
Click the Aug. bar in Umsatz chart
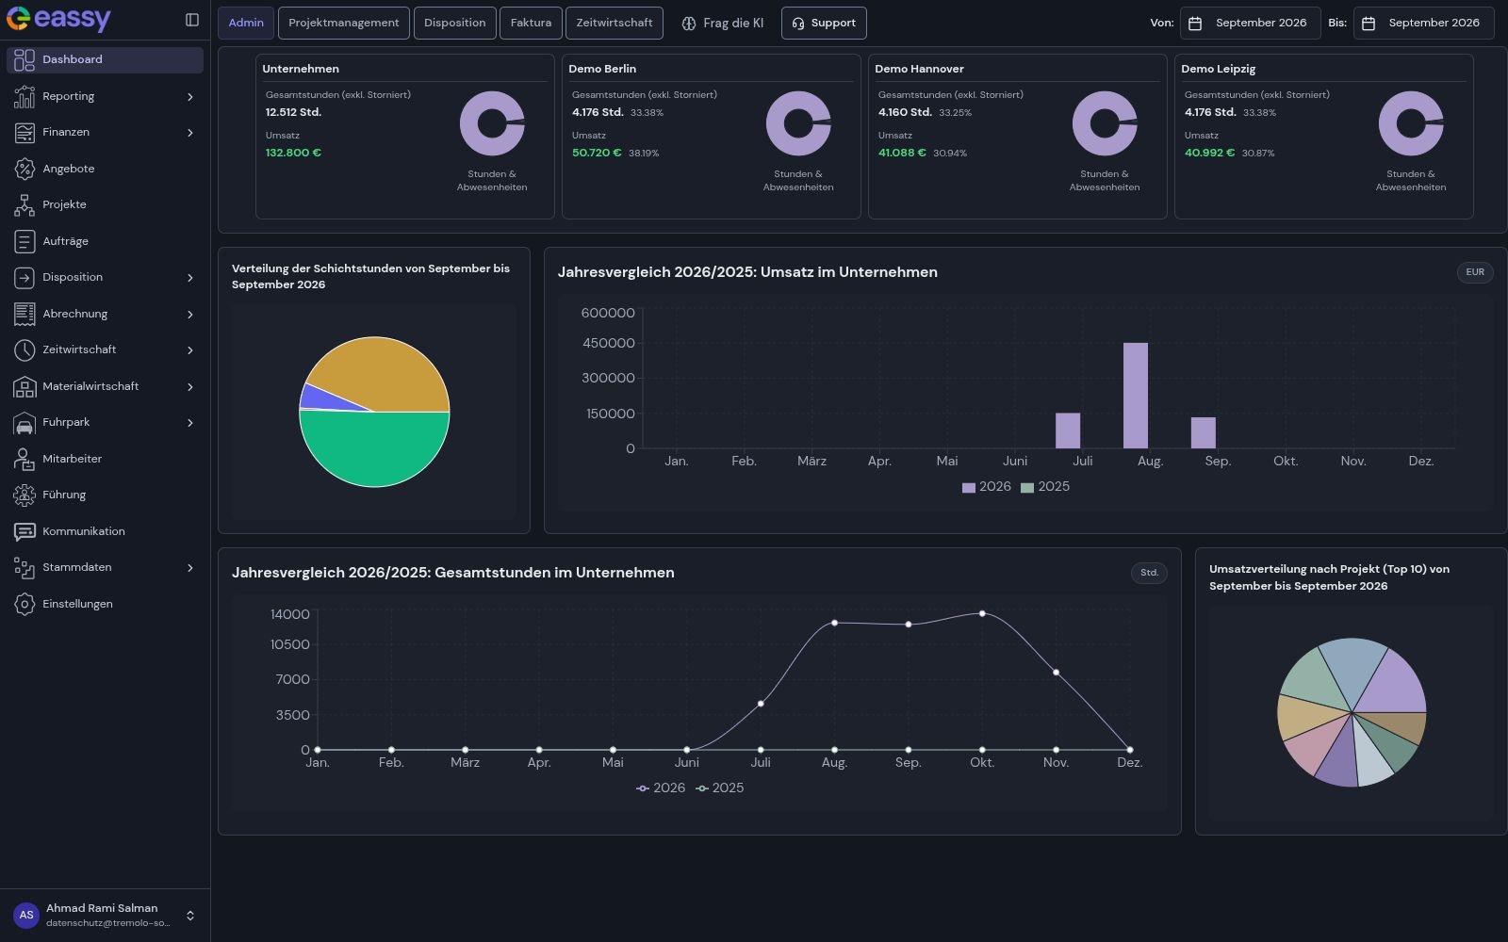click(1136, 396)
